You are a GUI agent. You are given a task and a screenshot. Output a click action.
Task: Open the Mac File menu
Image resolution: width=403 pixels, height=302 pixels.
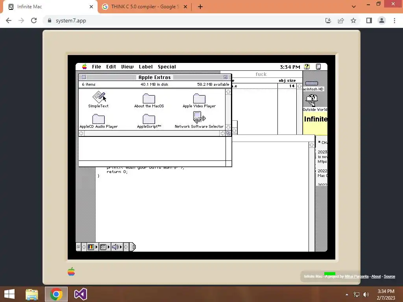pyautogui.click(x=97, y=67)
